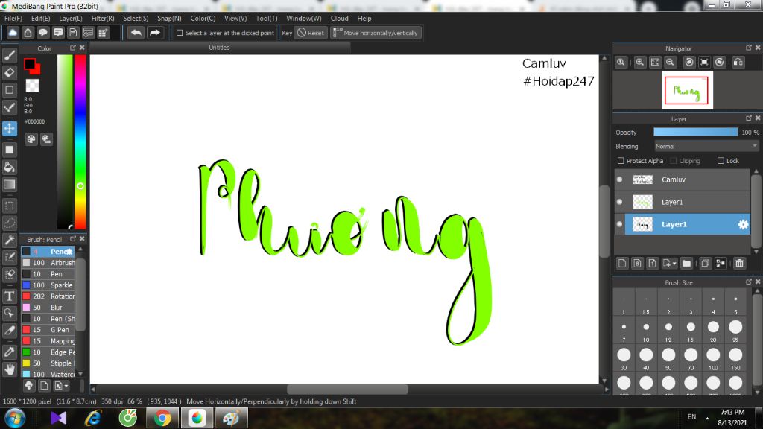Click the transparent color swatch

(x=32, y=85)
